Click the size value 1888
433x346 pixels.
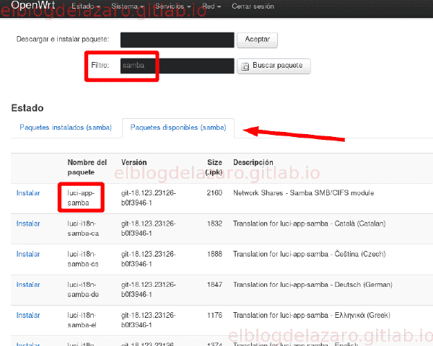tap(214, 254)
